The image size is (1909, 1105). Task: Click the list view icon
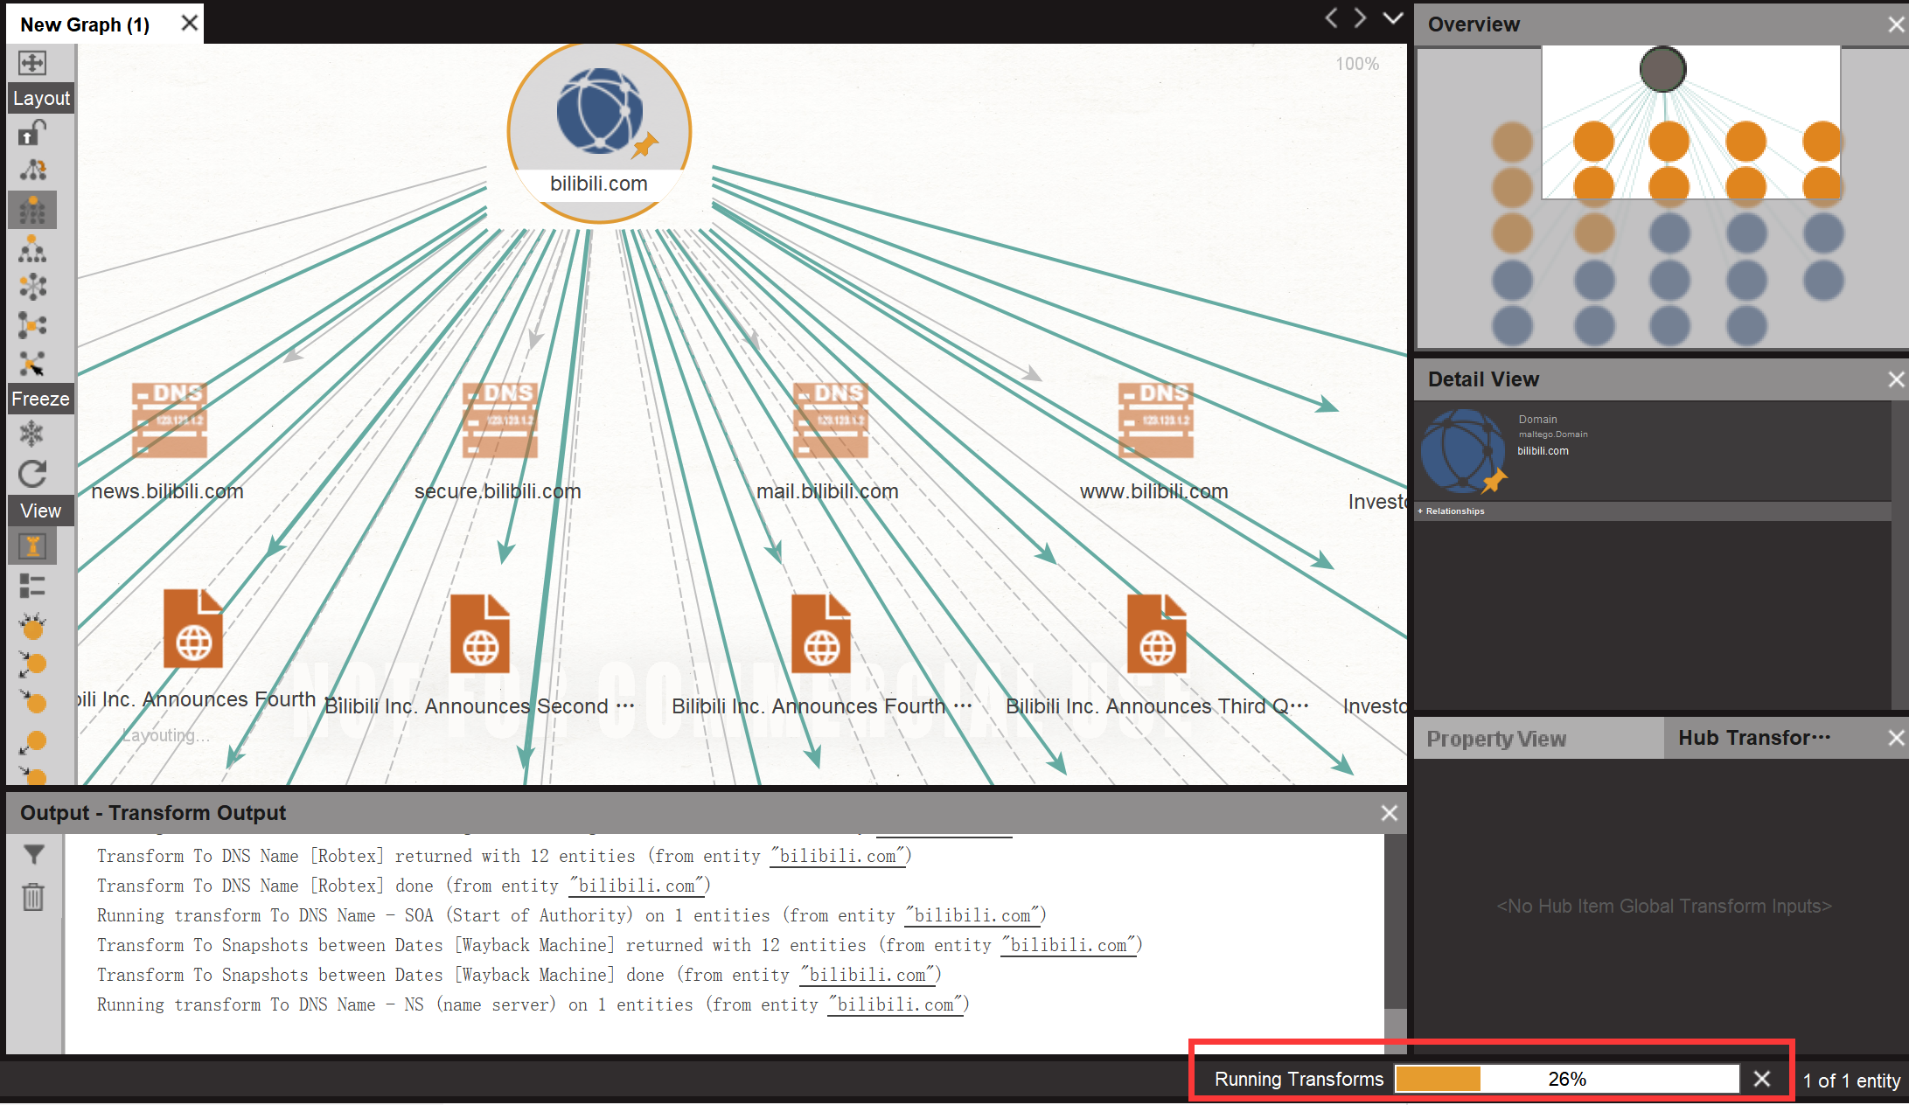coord(32,585)
